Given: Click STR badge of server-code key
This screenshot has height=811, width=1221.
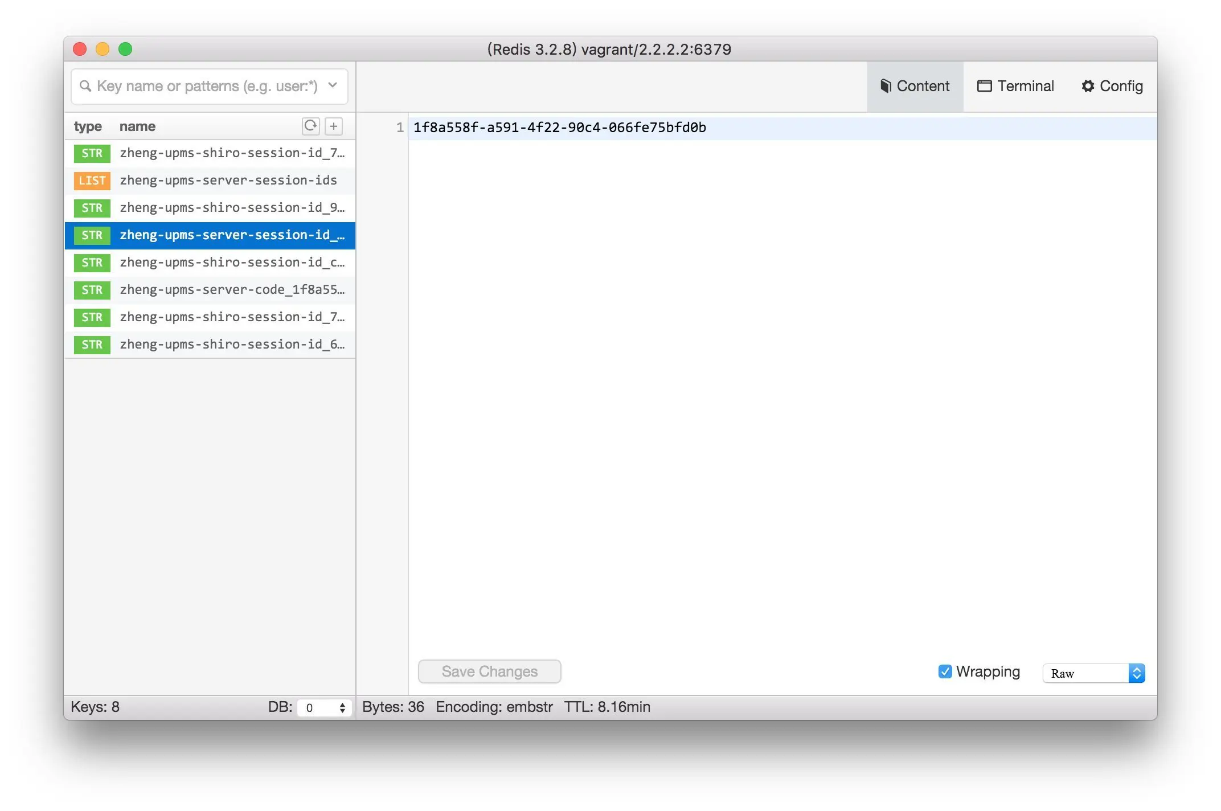Looking at the screenshot, I should pyautogui.click(x=92, y=290).
